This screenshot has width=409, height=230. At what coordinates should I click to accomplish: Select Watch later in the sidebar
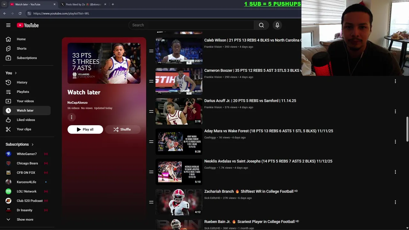27,111
